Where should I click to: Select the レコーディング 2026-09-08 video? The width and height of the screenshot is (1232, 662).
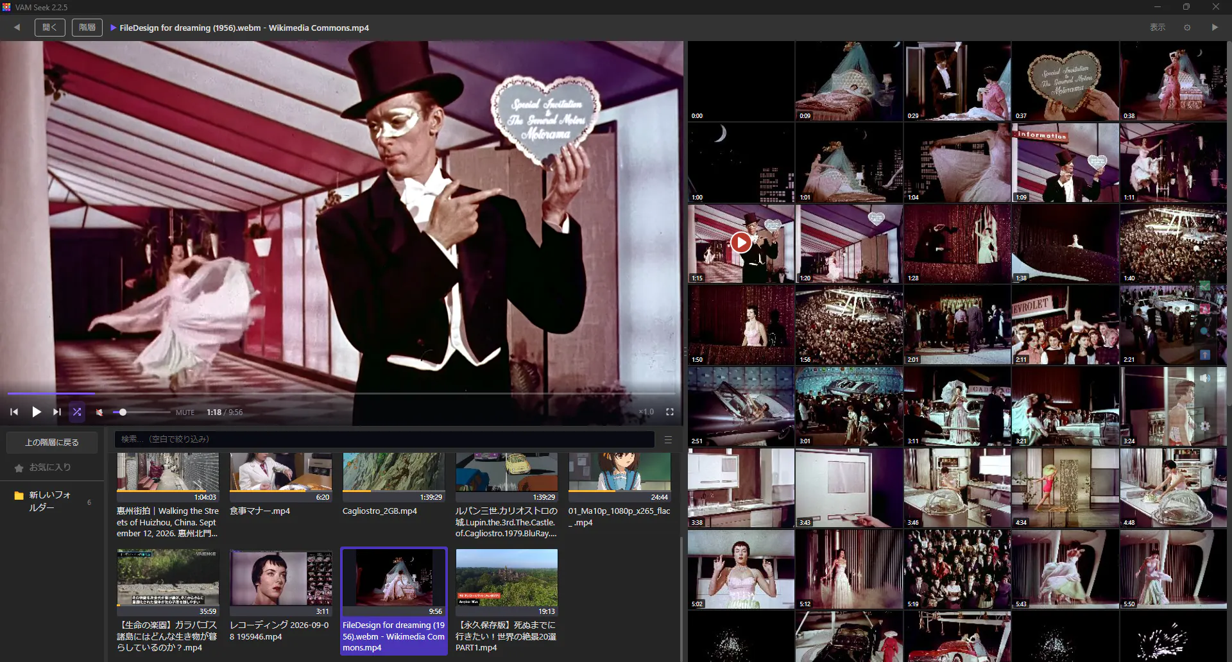(280, 595)
